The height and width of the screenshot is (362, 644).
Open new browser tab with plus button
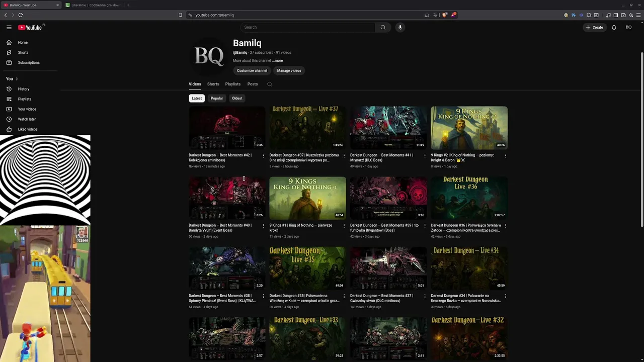(x=129, y=5)
